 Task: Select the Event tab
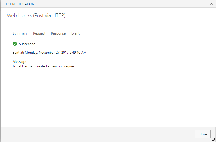(75, 33)
